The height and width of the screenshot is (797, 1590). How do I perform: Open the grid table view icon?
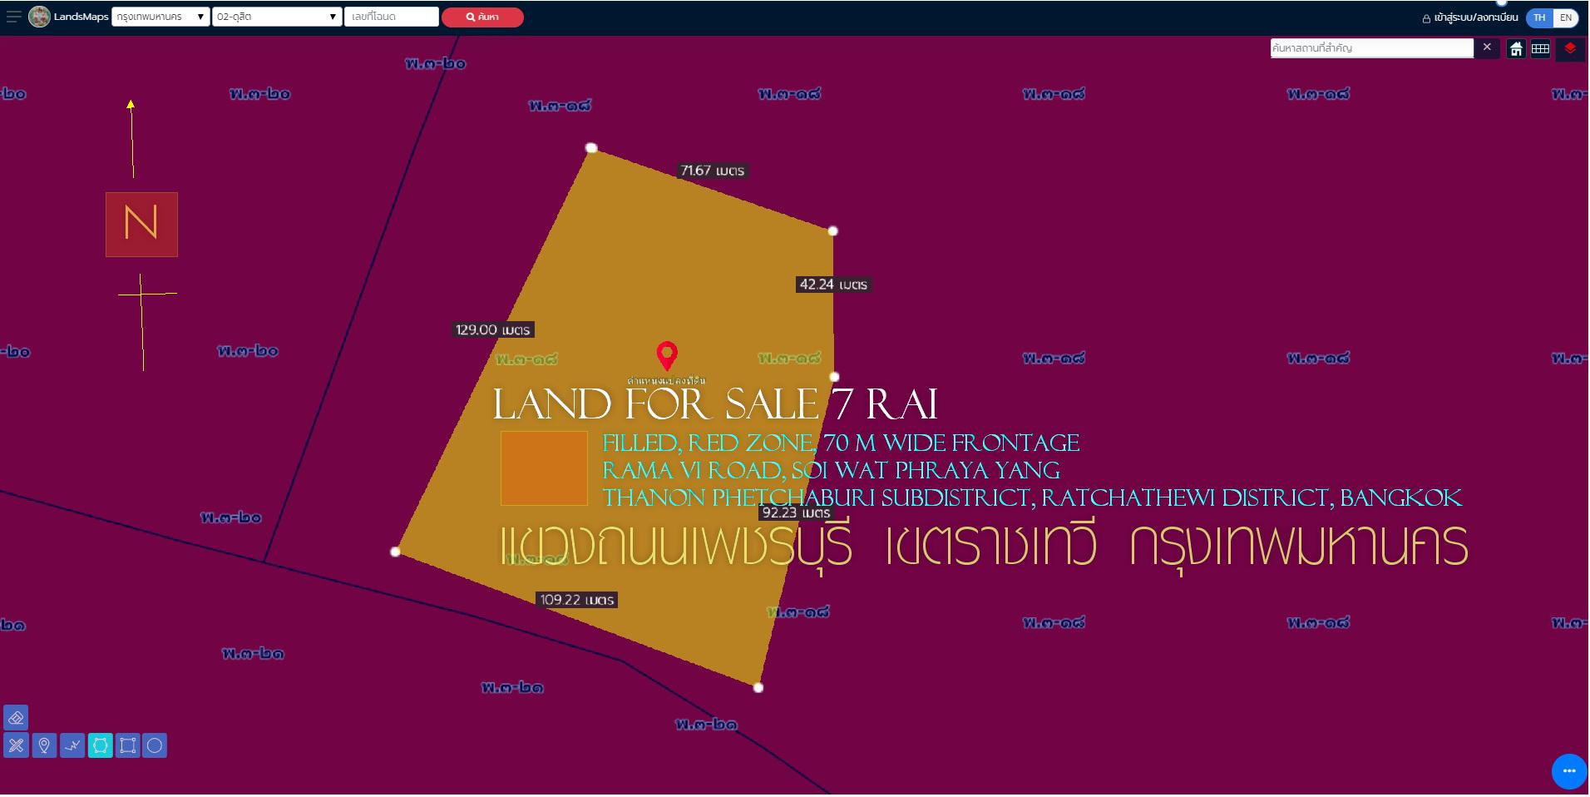1540,48
